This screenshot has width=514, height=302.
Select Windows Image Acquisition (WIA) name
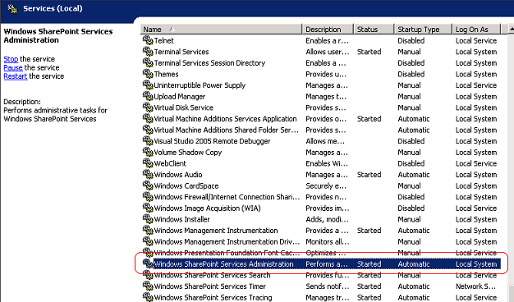pos(207,208)
